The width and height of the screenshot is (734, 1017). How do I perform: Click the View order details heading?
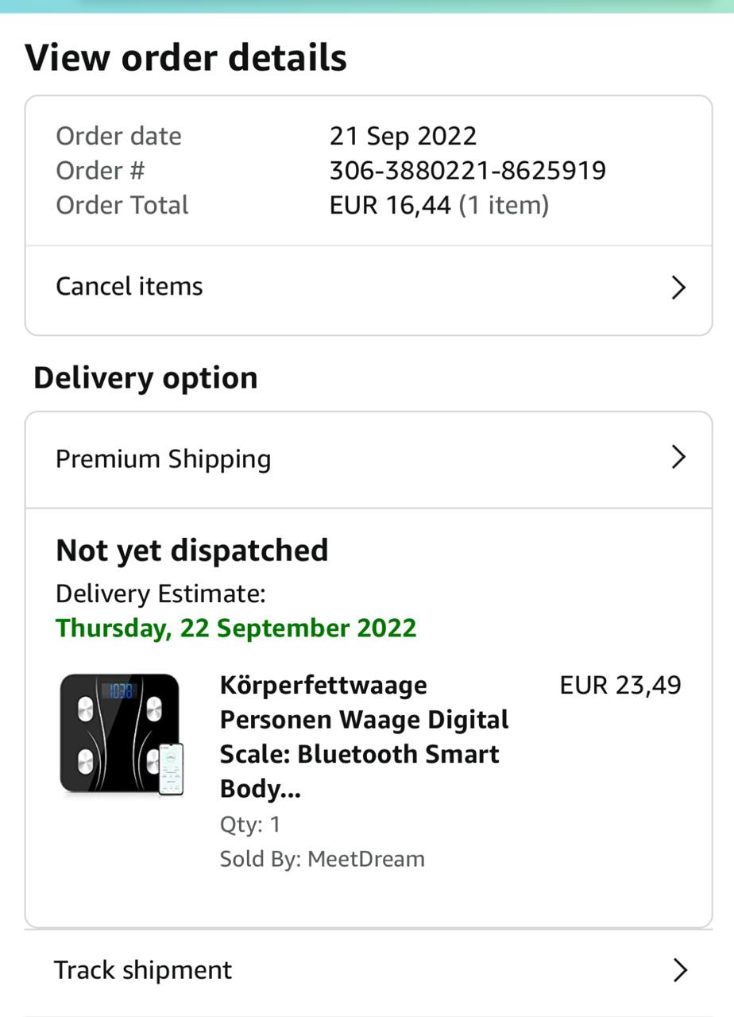coord(186,58)
